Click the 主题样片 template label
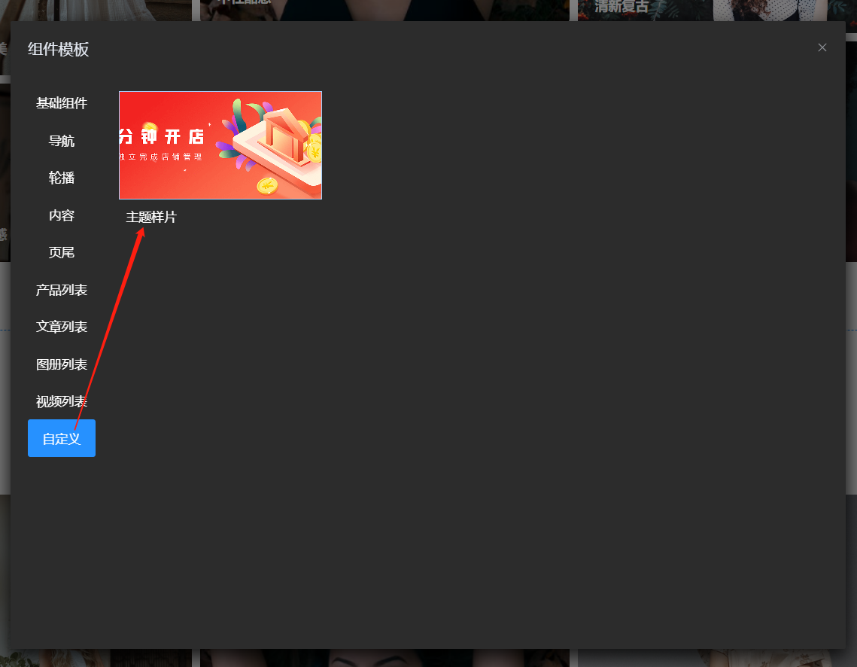 point(151,217)
